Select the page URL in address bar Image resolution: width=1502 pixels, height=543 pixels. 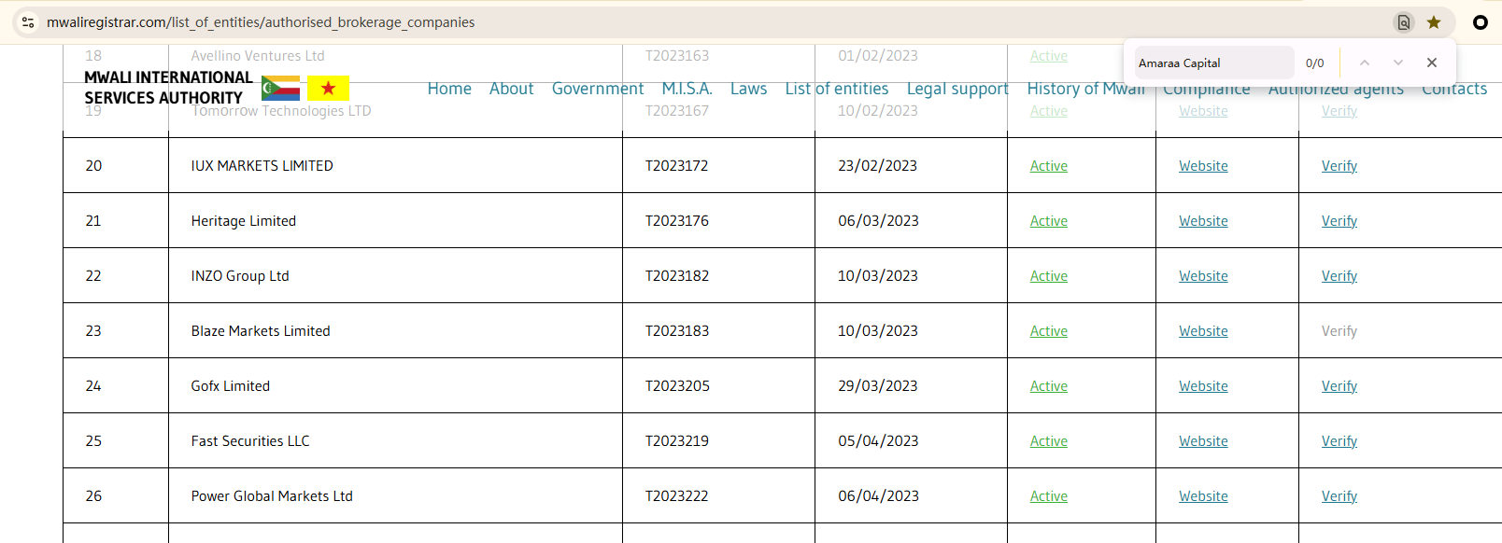point(261,22)
